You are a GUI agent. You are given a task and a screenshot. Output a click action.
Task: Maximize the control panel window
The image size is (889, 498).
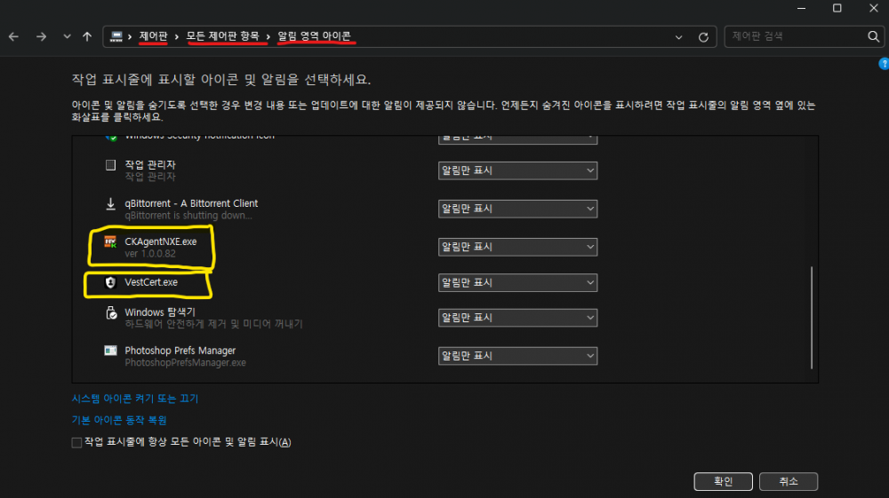coord(837,9)
